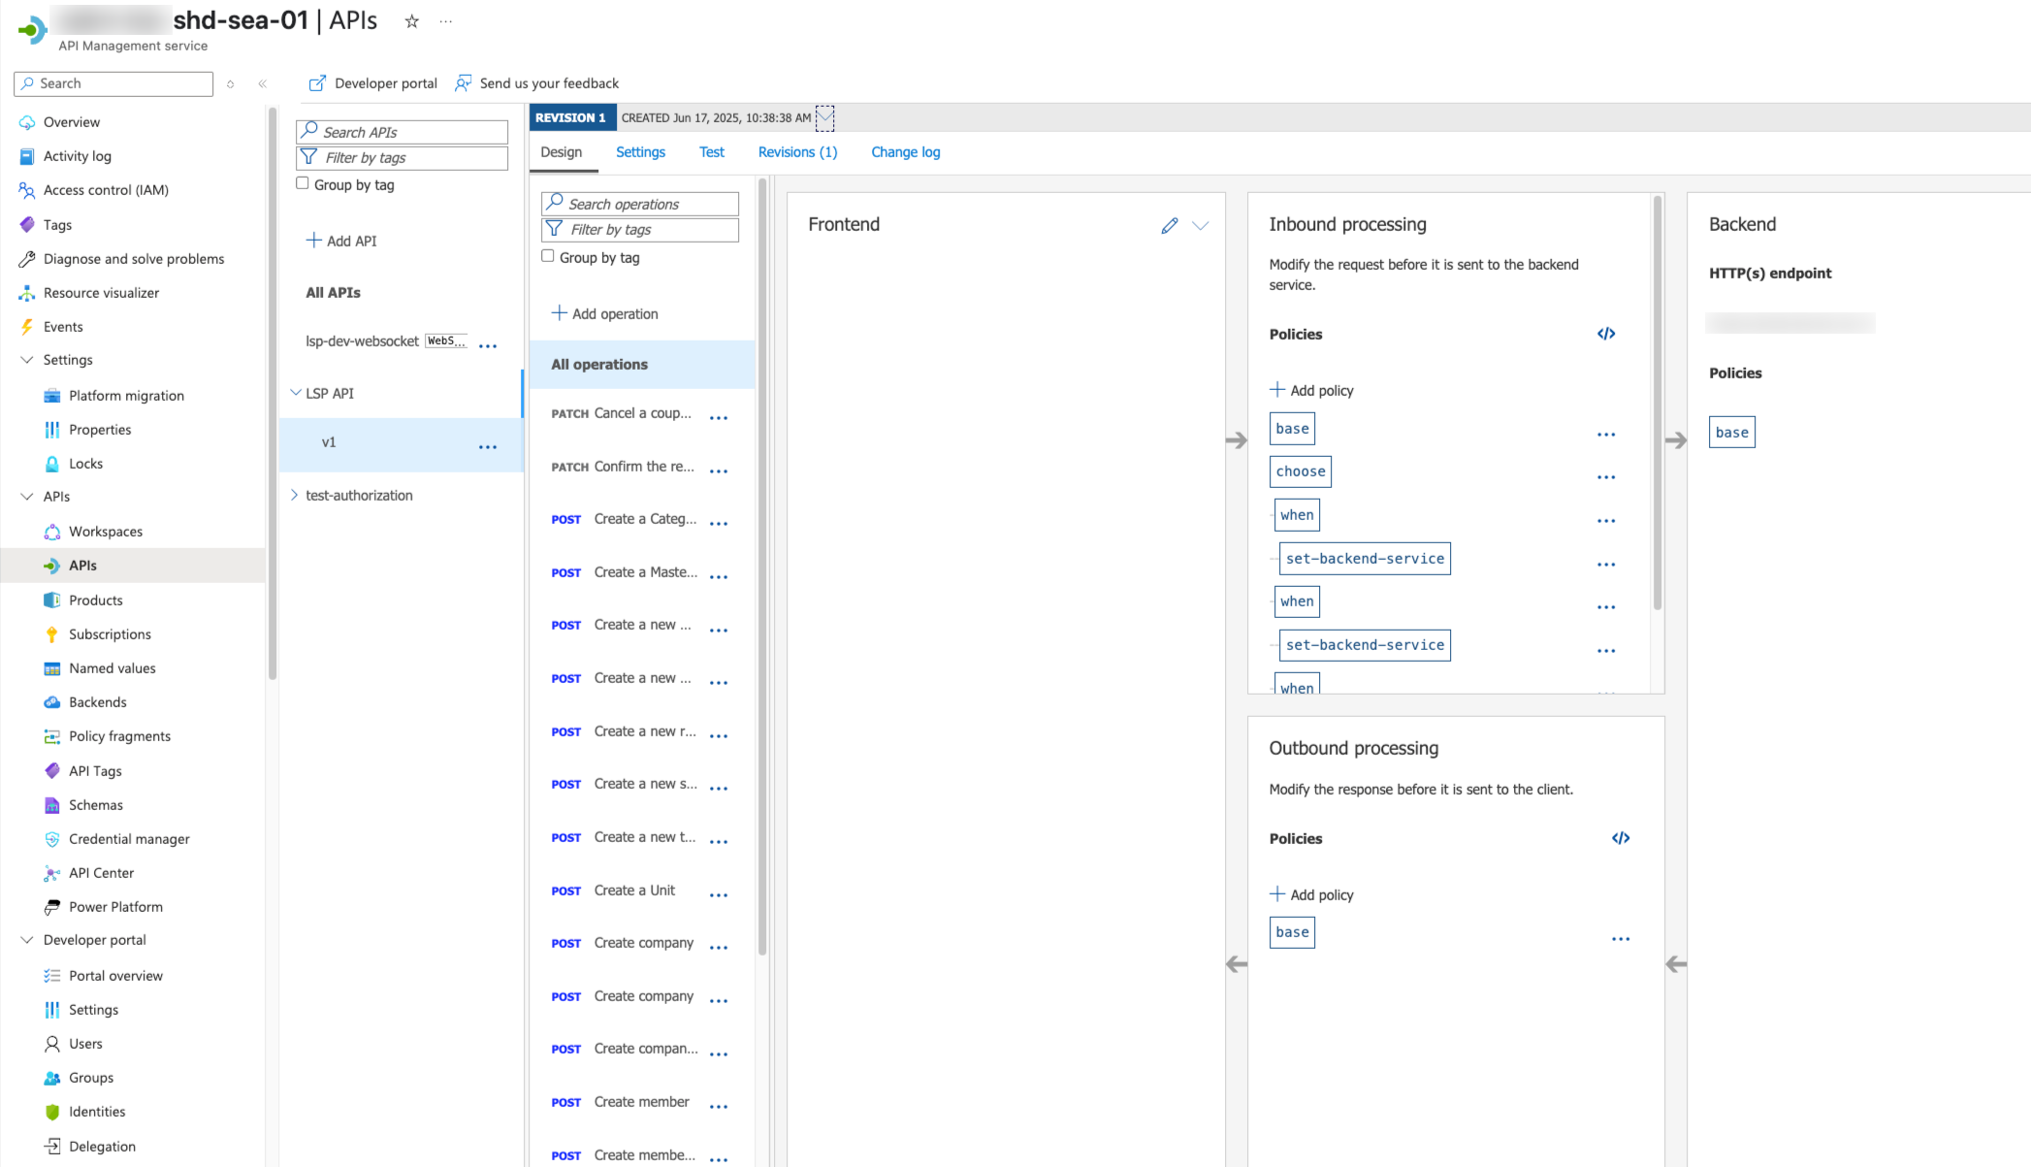Image resolution: width=2031 pixels, height=1167 pixels.
Task: Collapse the left navigation with the double chevron
Action: (x=263, y=83)
